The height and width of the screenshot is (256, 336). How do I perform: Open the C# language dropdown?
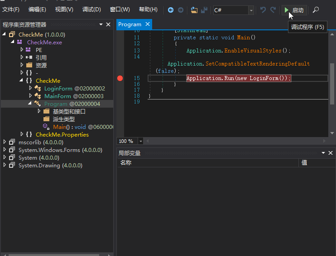click(x=251, y=10)
